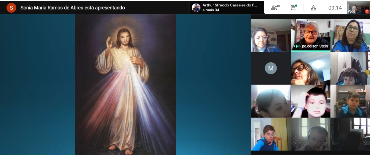The width and height of the screenshot is (370, 155).
Task: Click the meeting clock showing 09:14
Action: (335, 8)
